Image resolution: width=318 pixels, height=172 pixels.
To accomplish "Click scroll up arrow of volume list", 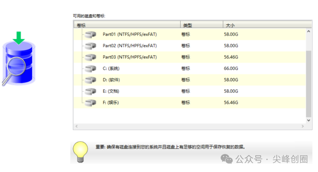I will (x=308, y=31).
